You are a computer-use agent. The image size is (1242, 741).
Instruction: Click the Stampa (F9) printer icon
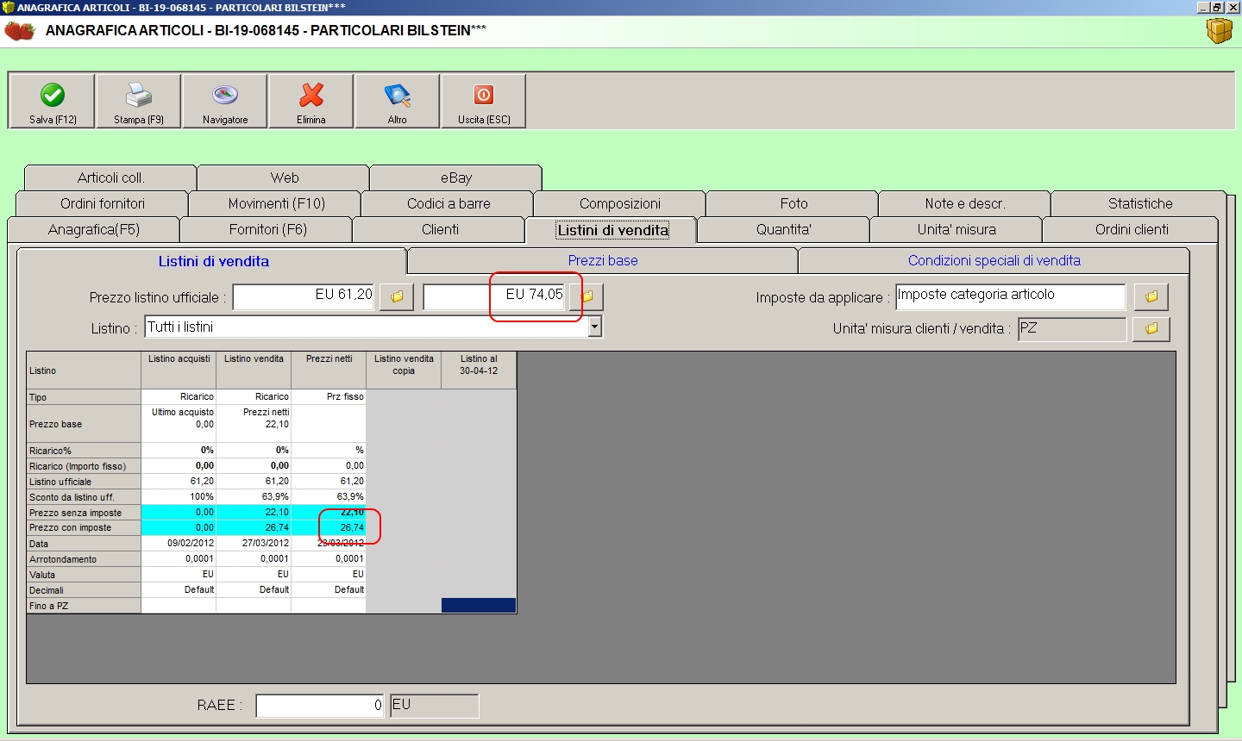pyautogui.click(x=139, y=96)
